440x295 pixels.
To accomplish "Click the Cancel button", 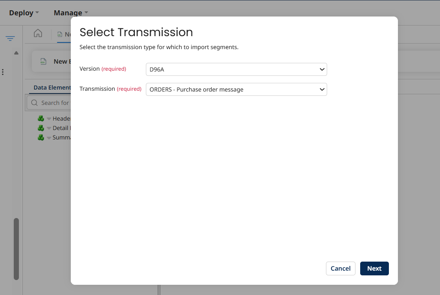I will point(340,268).
